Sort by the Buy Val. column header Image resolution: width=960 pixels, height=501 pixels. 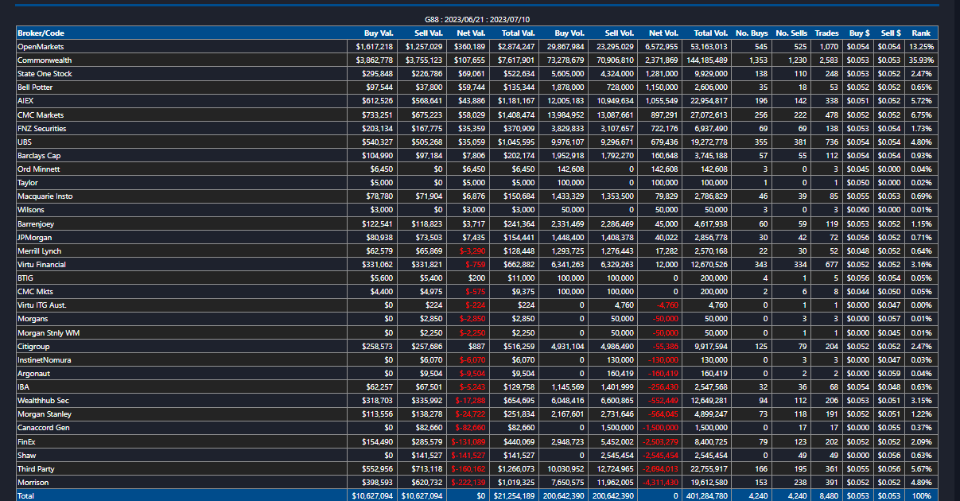point(379,33)
